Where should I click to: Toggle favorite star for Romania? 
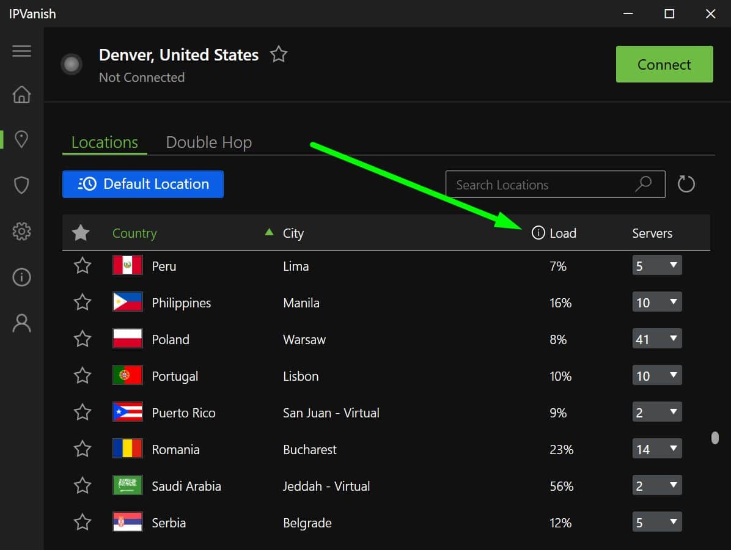83,449
